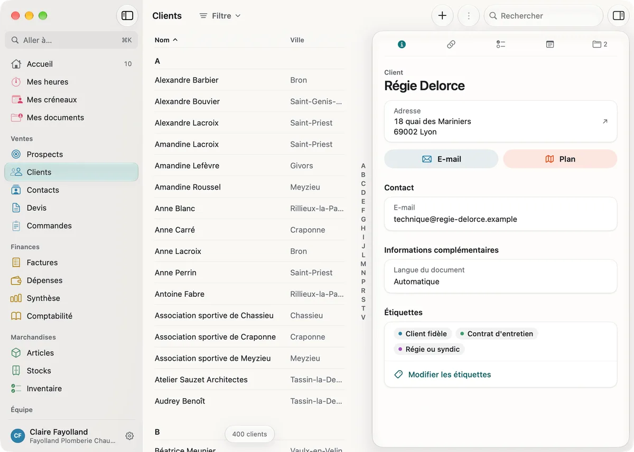Viewport: 634px width, 452px height.
Task: Select the links tab in detail panel
Action: (x=451, y=44)
